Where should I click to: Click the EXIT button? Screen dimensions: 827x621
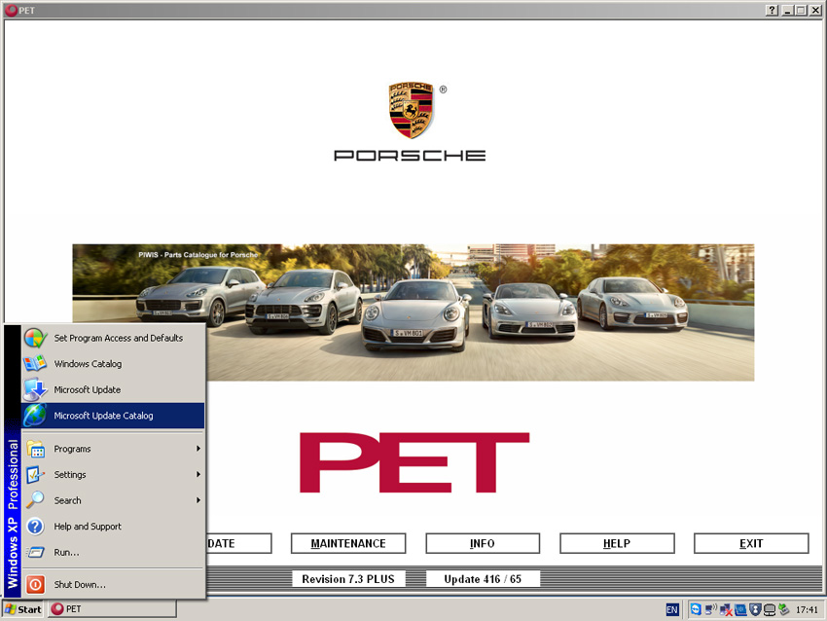click(751, 543)
